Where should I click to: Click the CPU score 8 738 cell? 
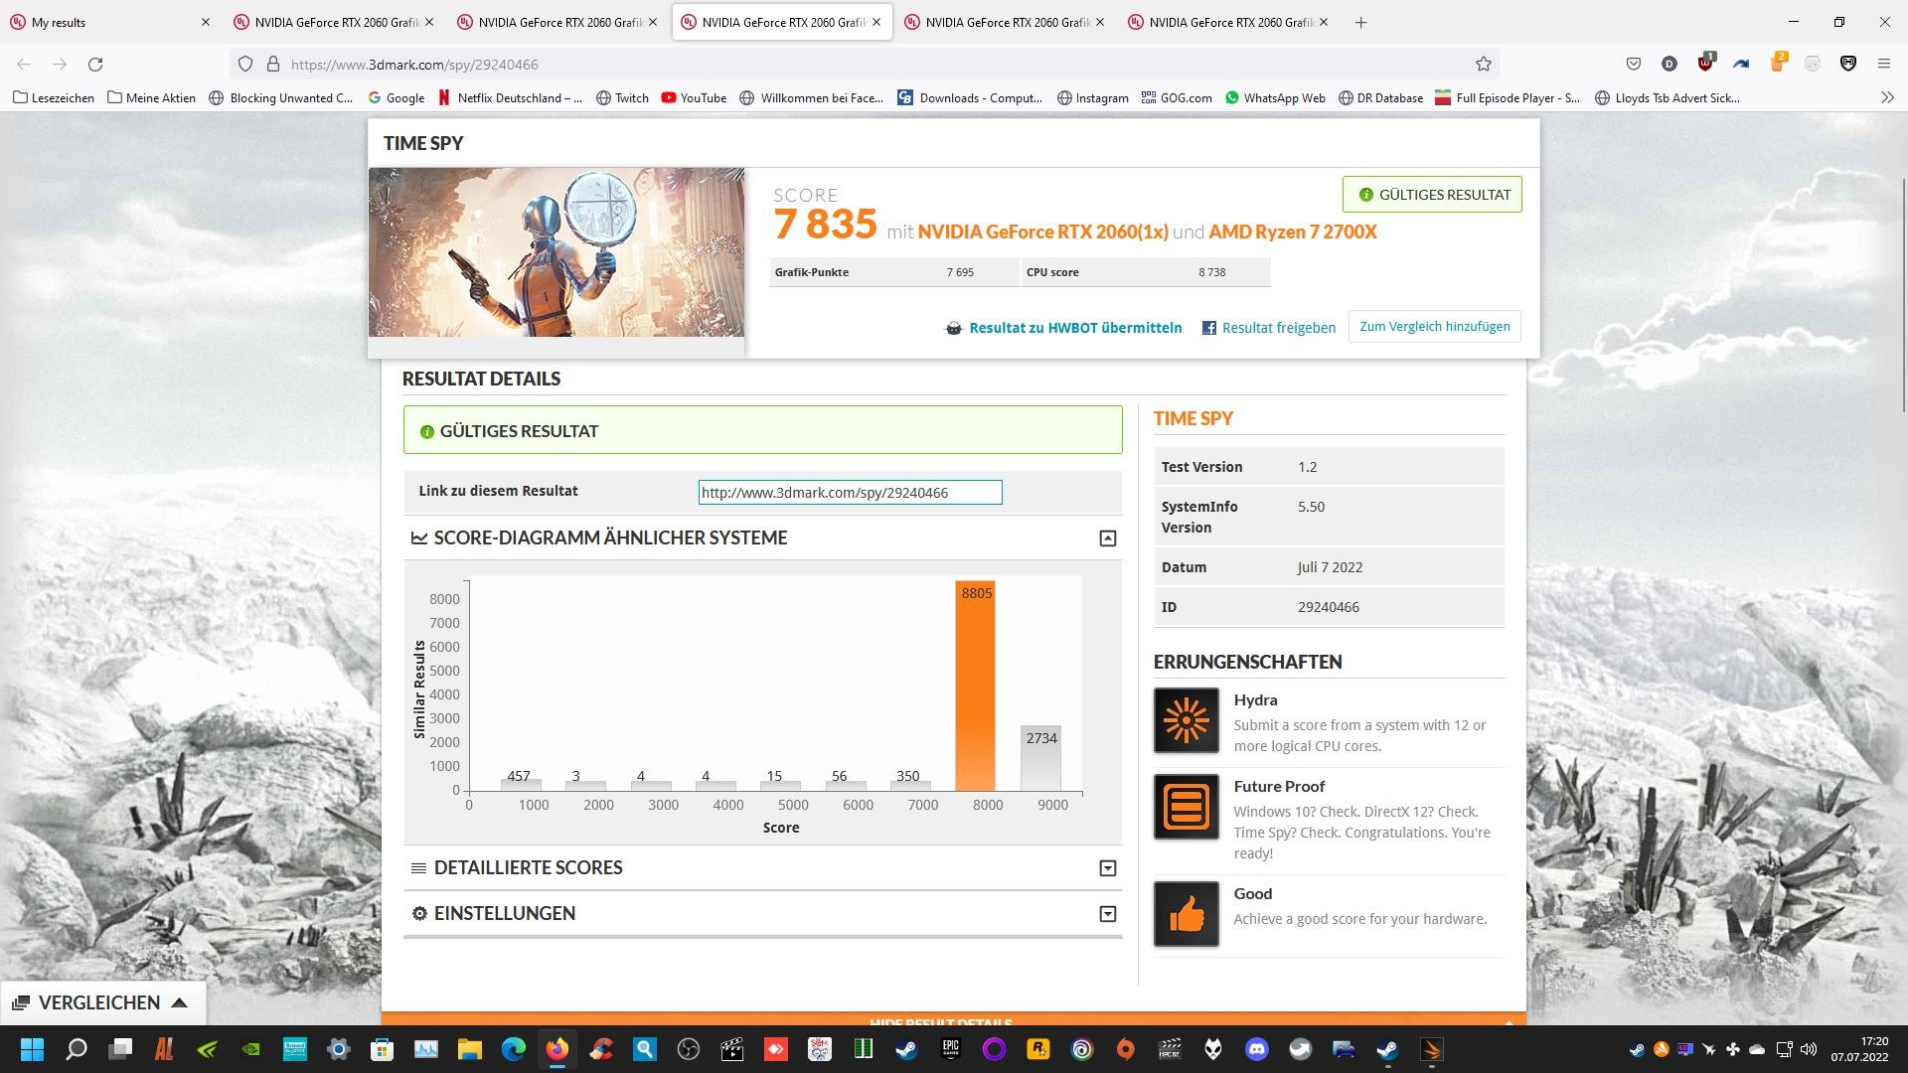pyautogui.click(x=1146, y=272)
